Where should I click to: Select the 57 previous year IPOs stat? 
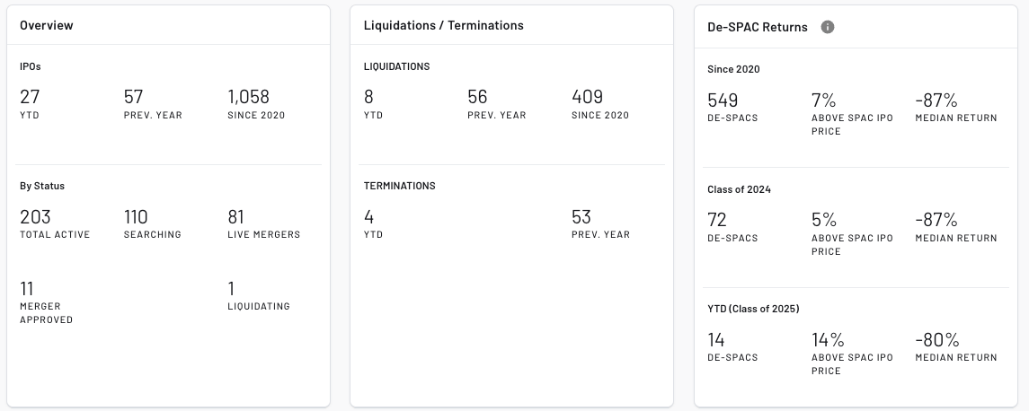click(x=134, y=97)
